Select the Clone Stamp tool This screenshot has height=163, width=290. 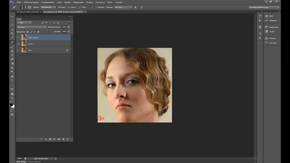click(12, 51)
